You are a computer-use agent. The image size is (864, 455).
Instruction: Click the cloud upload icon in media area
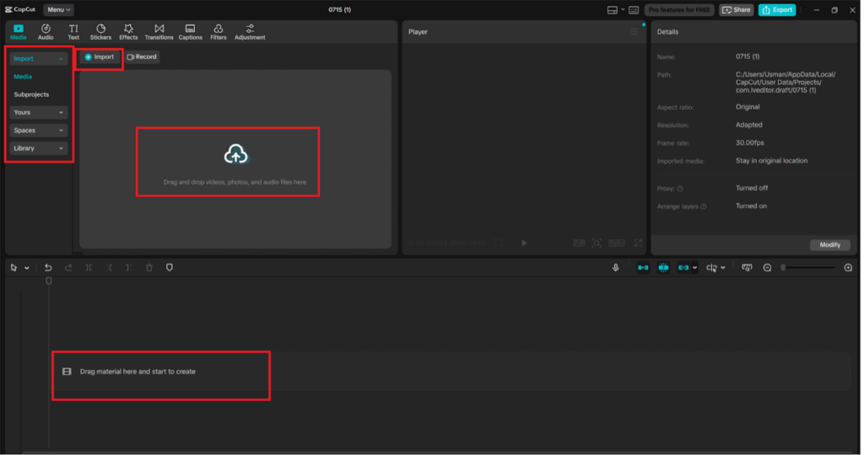(236, 154)
